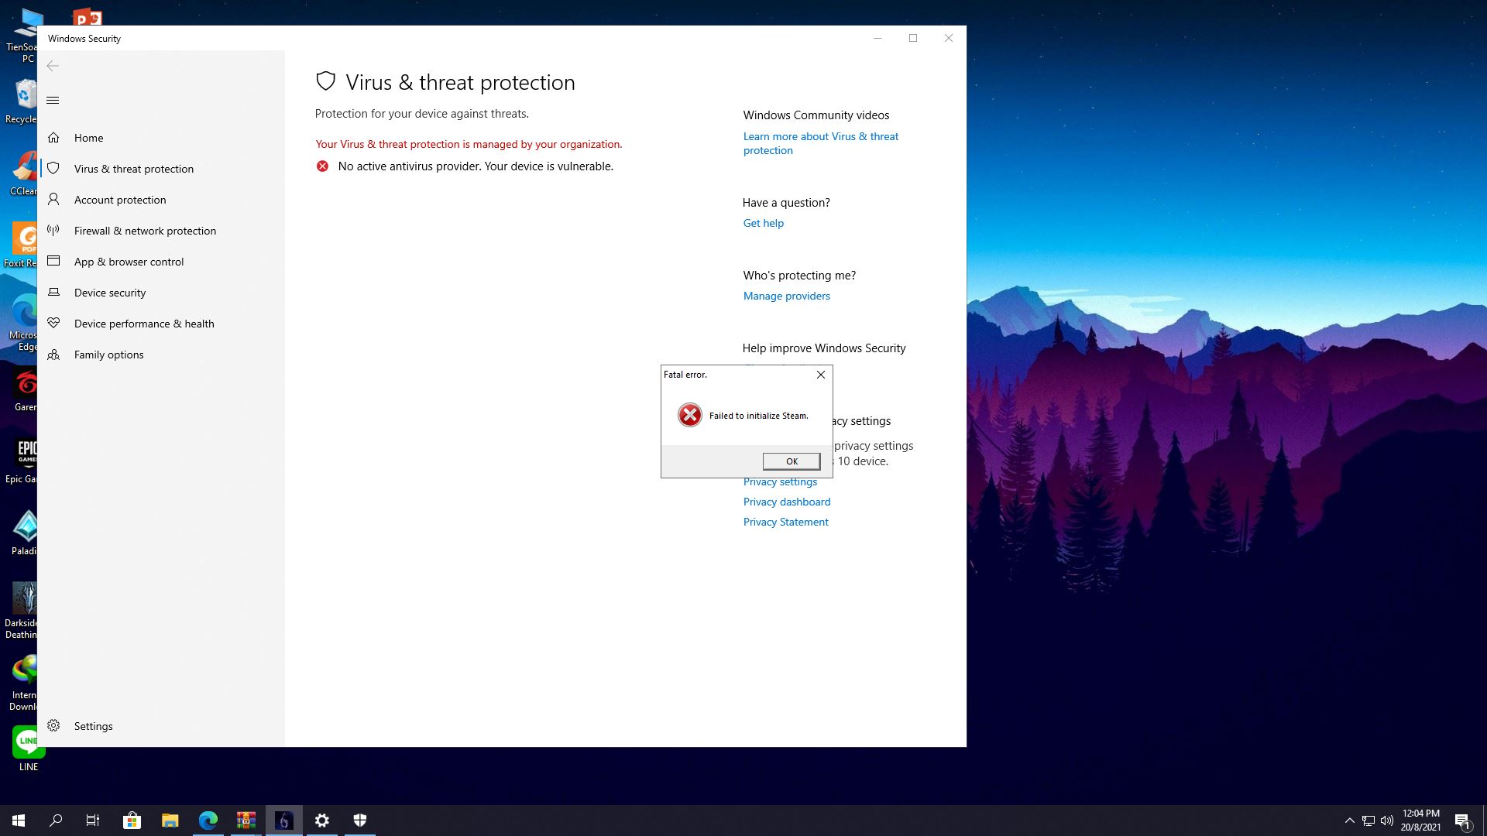Open App & browser control section
This screenshot has width=1487, height=836.
click(x=129, y=262)
